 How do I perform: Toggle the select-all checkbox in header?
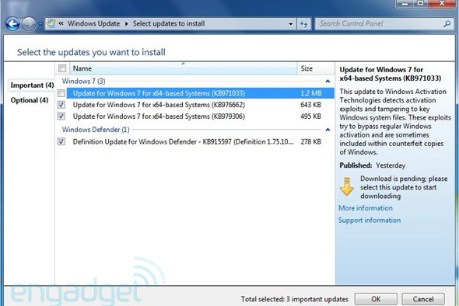point(62,68)
